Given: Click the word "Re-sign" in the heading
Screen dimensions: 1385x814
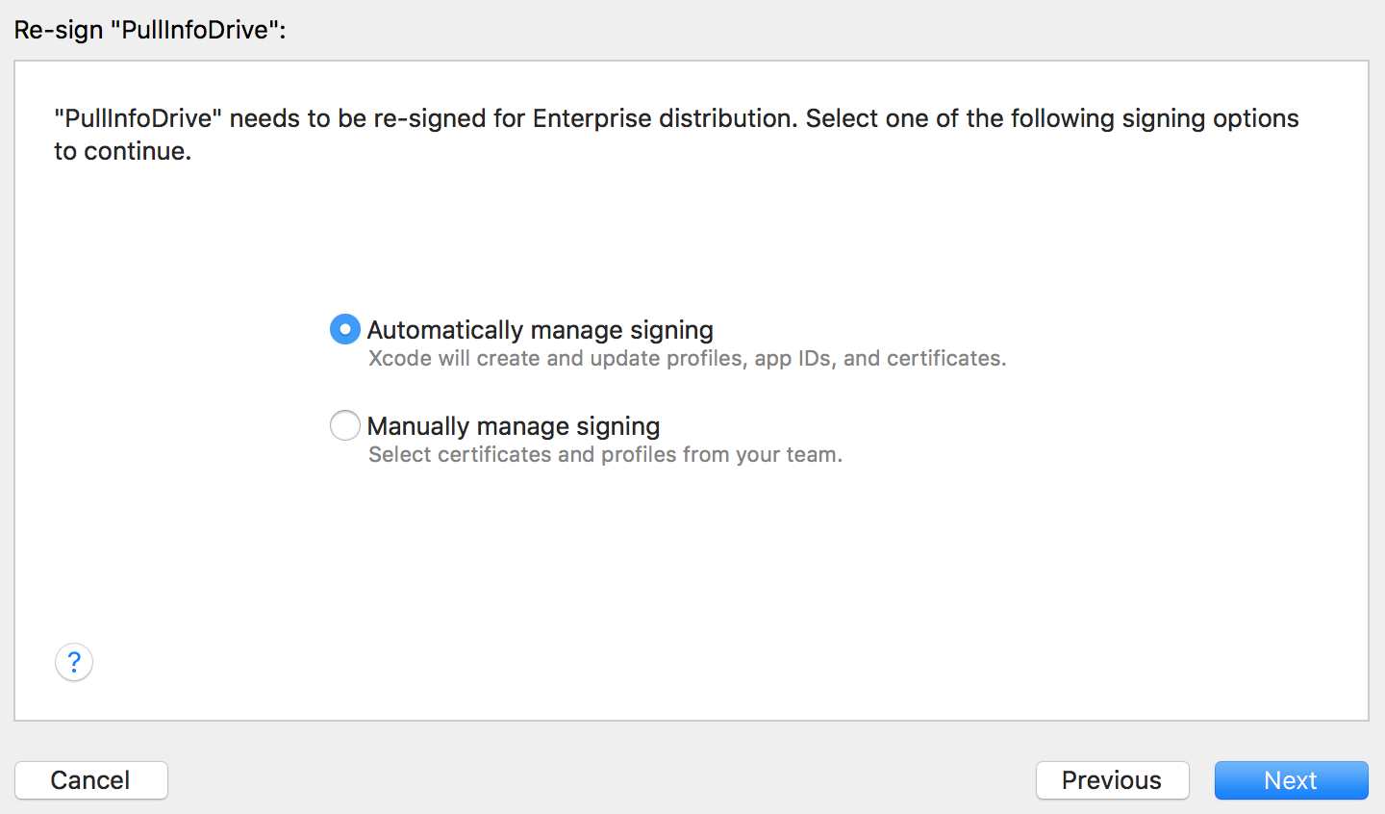Looking at the screenshot, I should (x=59, y=30).
